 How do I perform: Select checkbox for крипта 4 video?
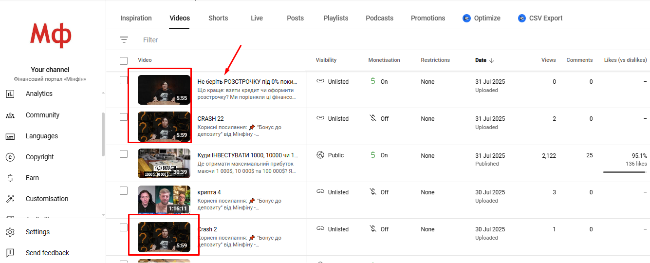pos(124,191)
